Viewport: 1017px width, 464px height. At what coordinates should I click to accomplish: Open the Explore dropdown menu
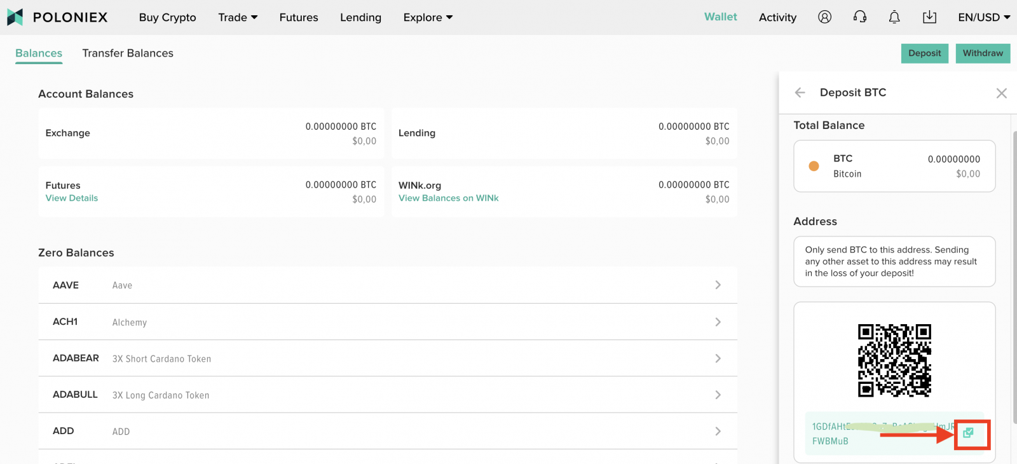point(428,18)
